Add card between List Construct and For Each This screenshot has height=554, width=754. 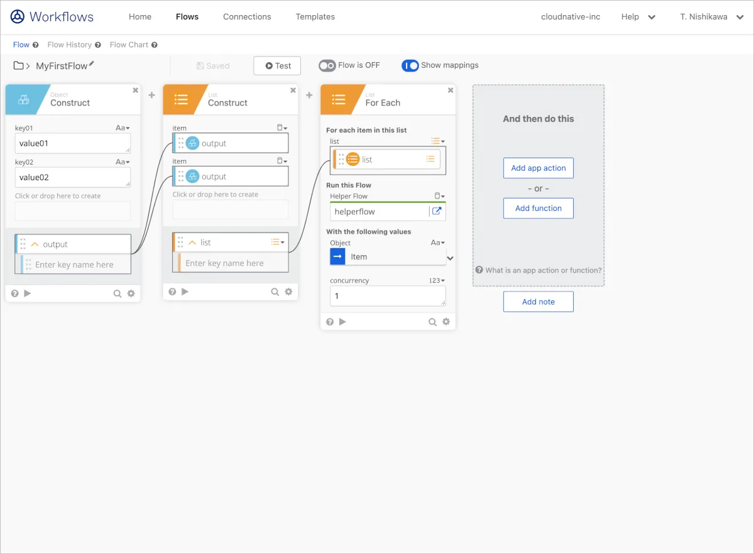pyautogui.click(x=309, y=95)
